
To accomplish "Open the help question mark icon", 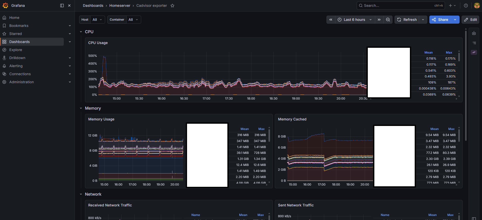I will click(x=466, y=6).
